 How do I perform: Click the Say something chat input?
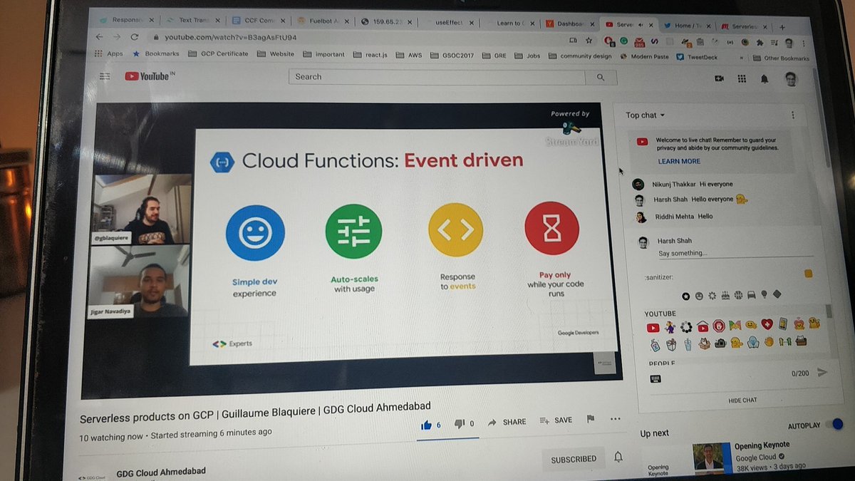[x=735, y=254]
